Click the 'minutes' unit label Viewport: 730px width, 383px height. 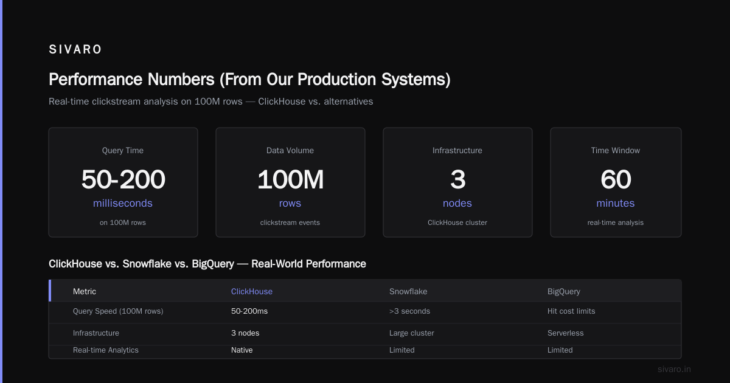tap(616, 203)
